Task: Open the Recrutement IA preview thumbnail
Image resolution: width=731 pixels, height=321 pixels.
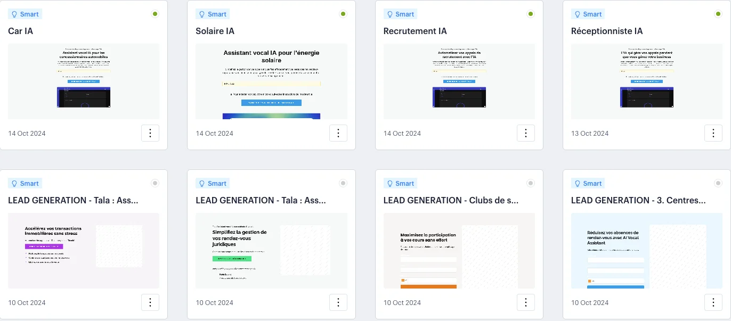Action: [459, 81]
